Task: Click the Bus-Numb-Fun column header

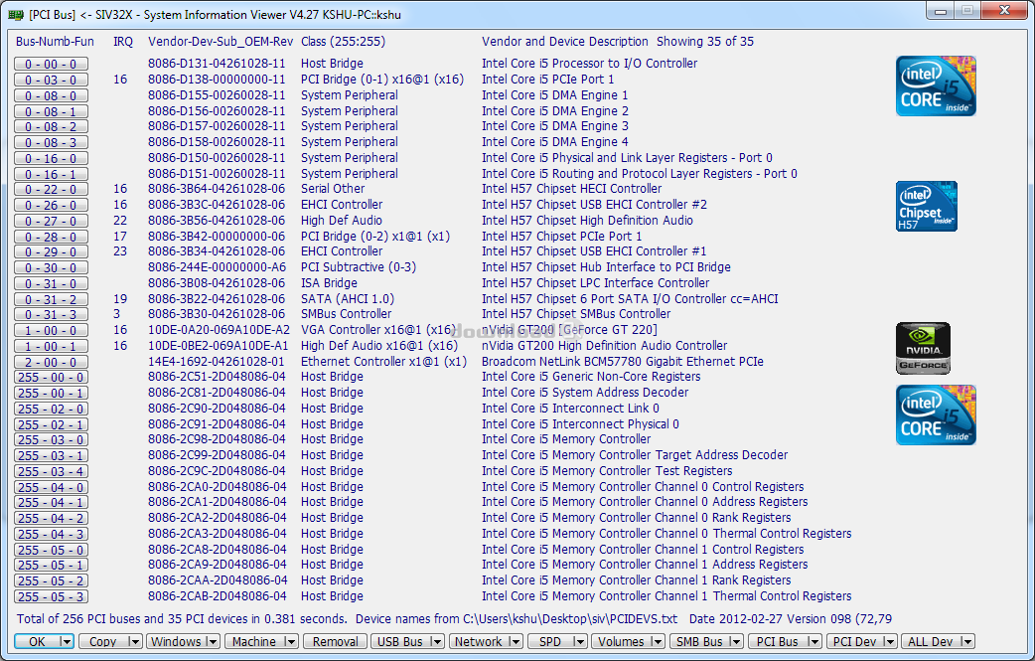Action: 55,42
